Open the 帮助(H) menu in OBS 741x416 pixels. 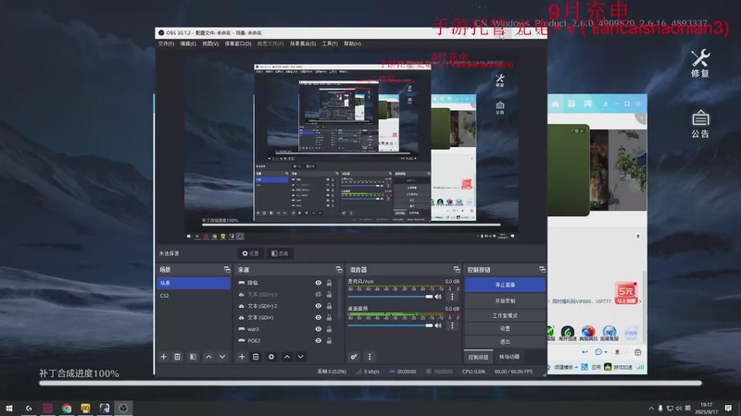[353, 43]
